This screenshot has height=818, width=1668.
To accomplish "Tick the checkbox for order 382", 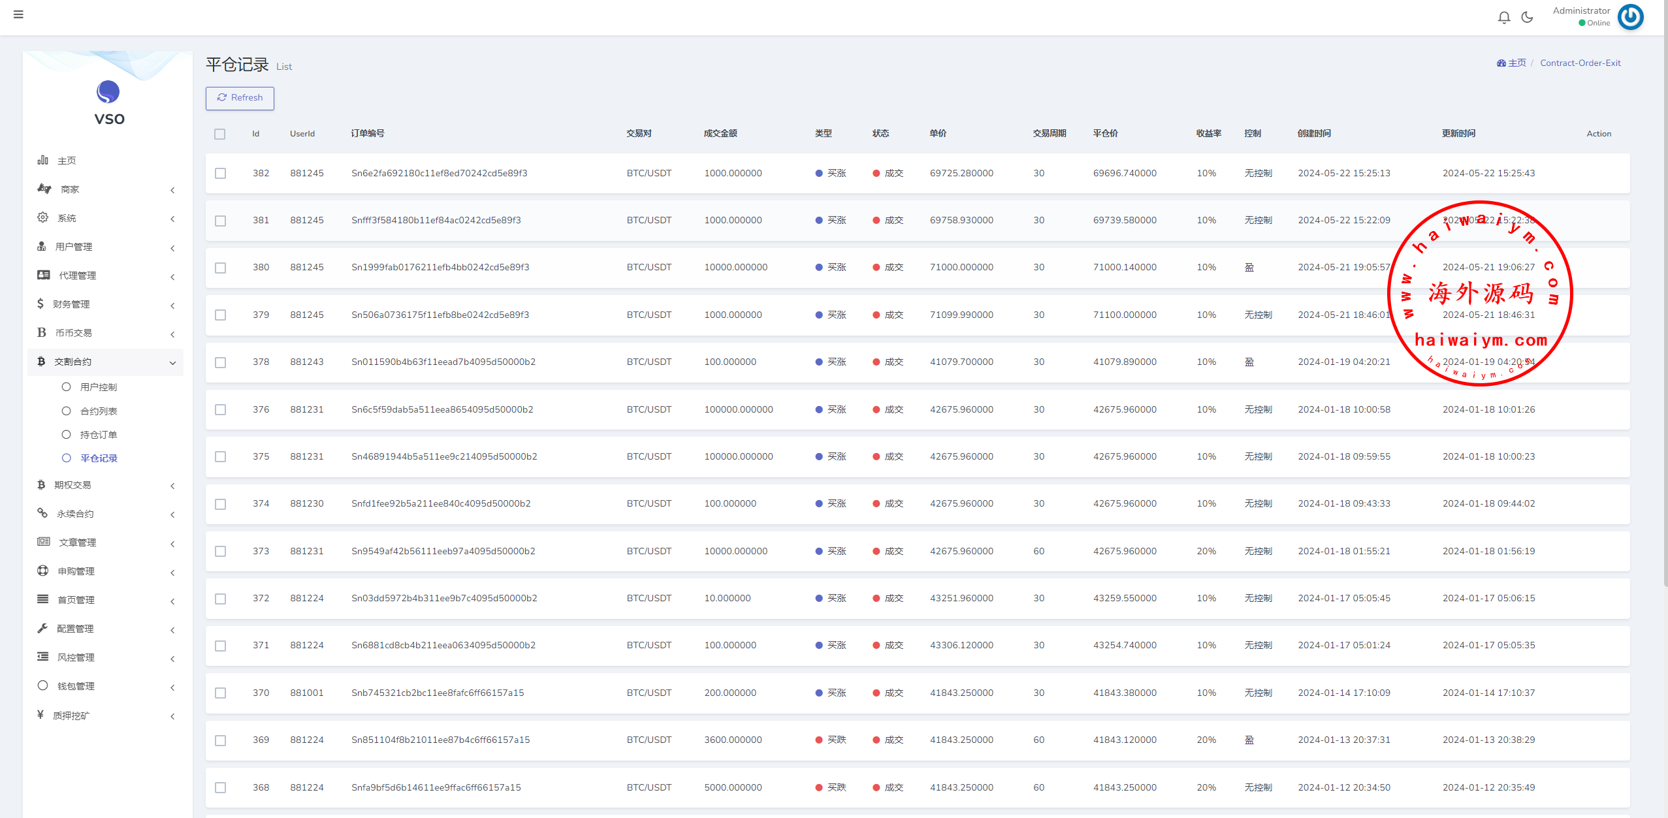I will point(221,174).
